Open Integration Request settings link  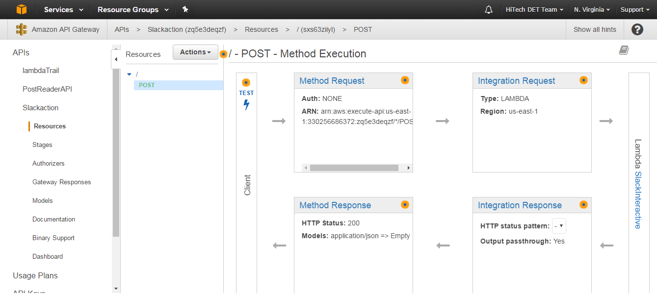(x=517, y=81)
